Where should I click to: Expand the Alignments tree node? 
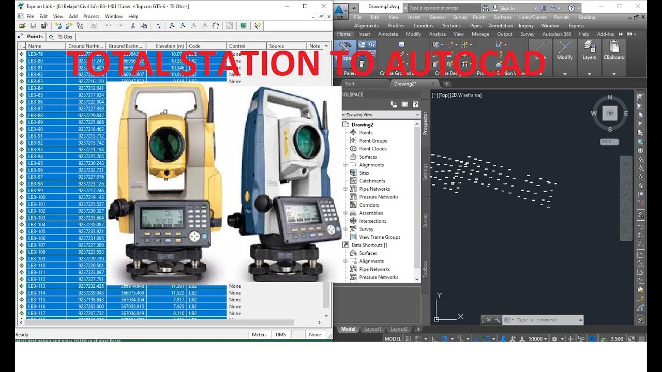coord(345,165)
